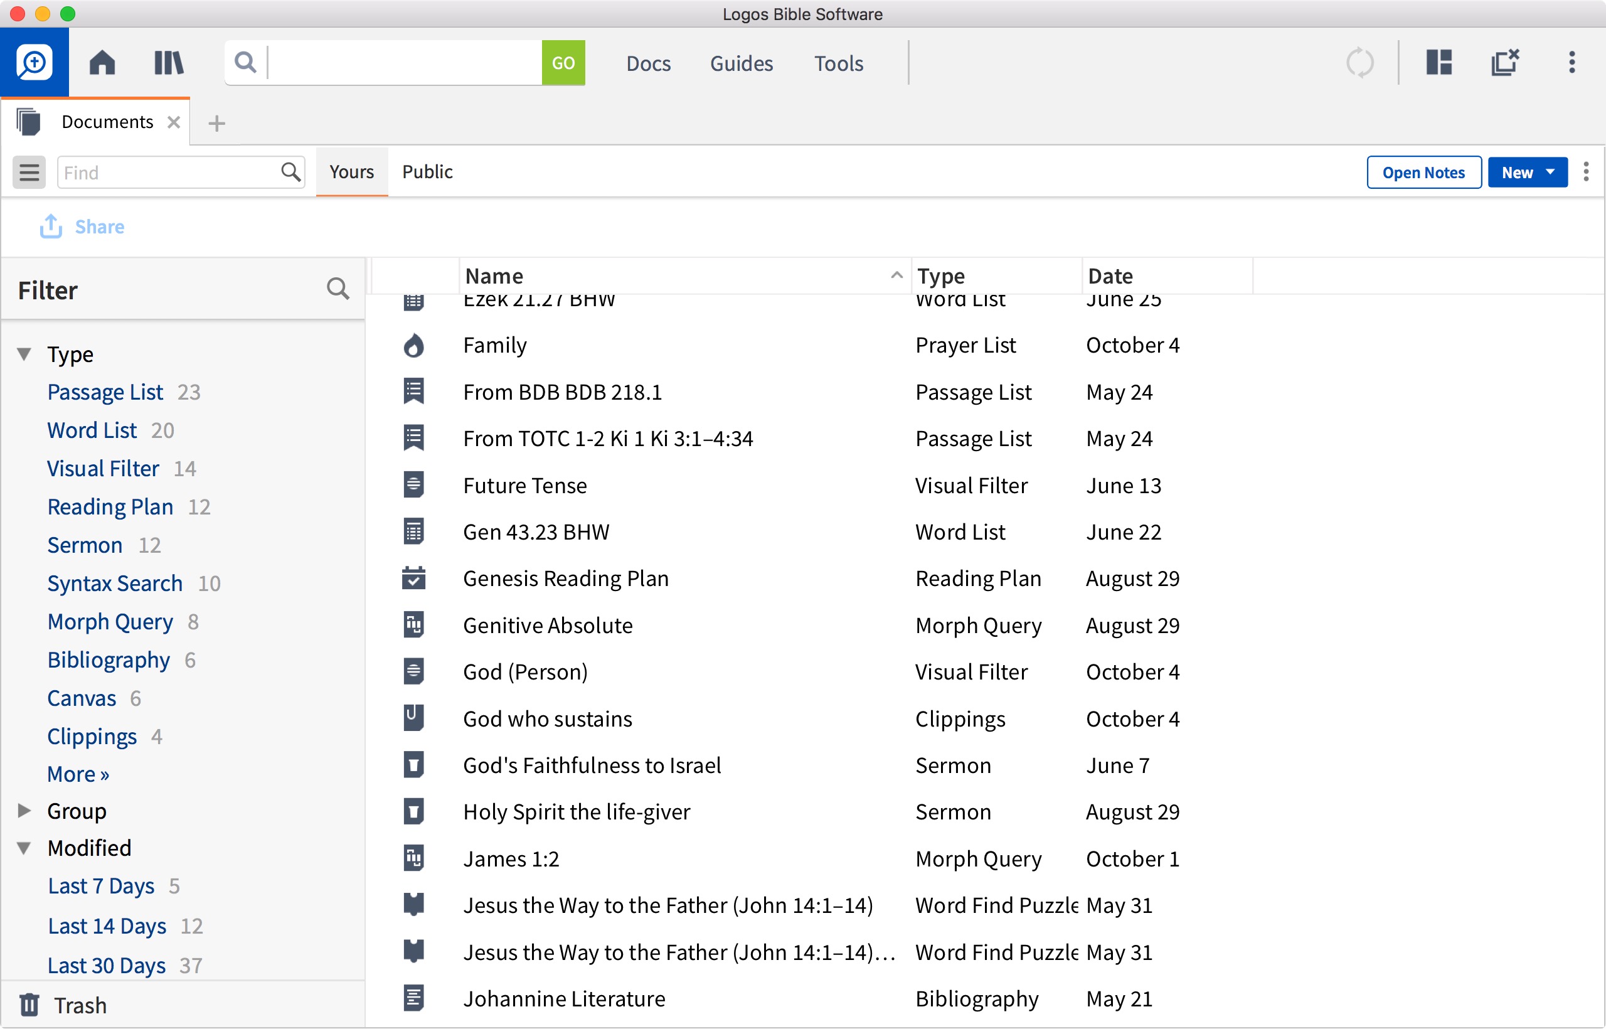Filter by Canvas type
Viewport: 1606px width, 1029px height.
pos(82,698)
